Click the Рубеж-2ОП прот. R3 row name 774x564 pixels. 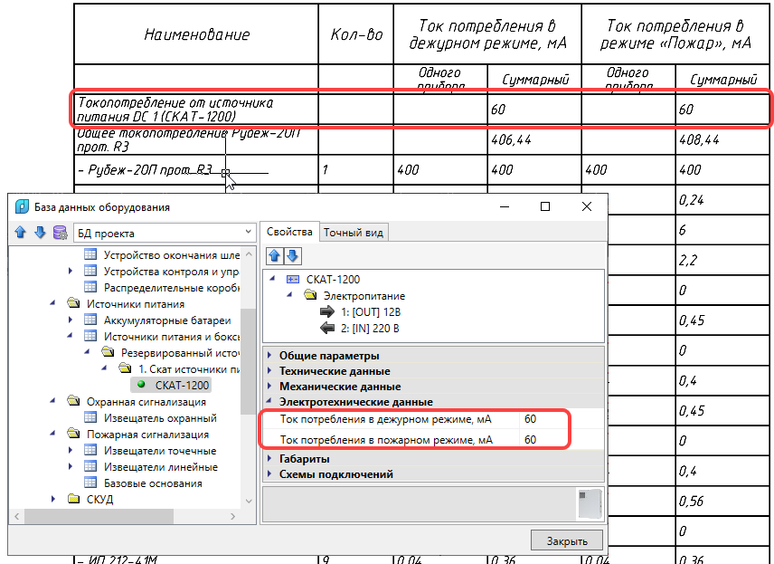click(146, 170)
